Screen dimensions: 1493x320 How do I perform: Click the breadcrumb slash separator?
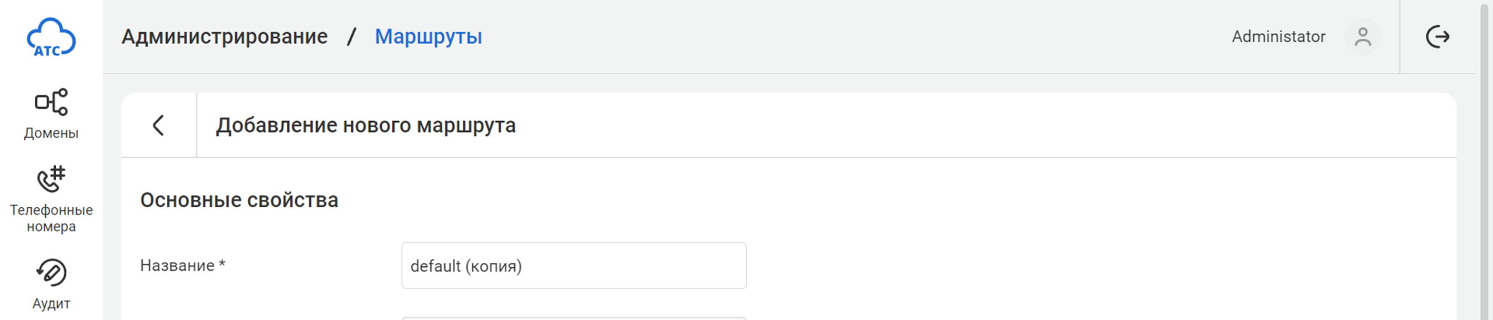[351, 37]
